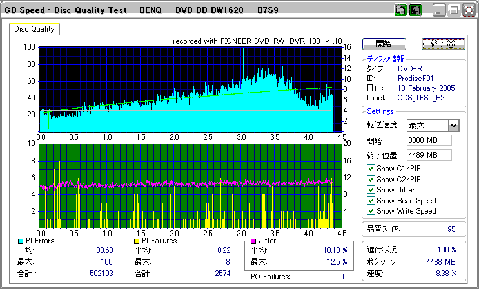Toggle Show Read Speed option
479x289 pixels.
[x=370, y=200]
